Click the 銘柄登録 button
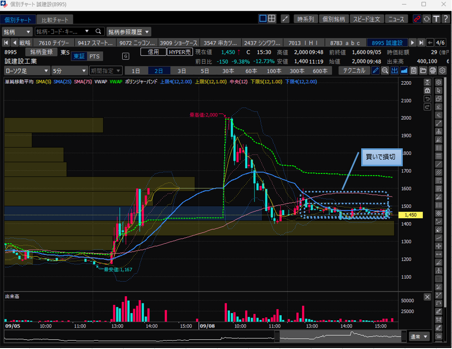The image size is (452, 349). [42, 52]
